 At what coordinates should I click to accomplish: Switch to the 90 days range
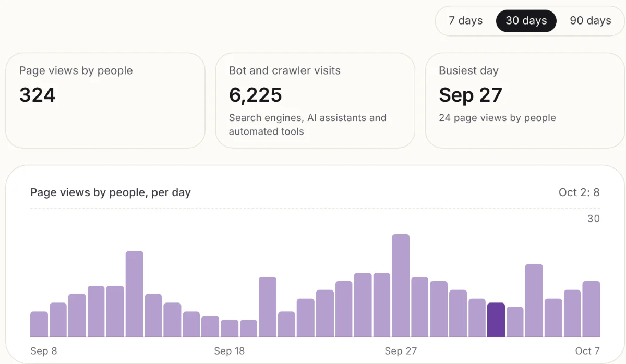point(591,21)
